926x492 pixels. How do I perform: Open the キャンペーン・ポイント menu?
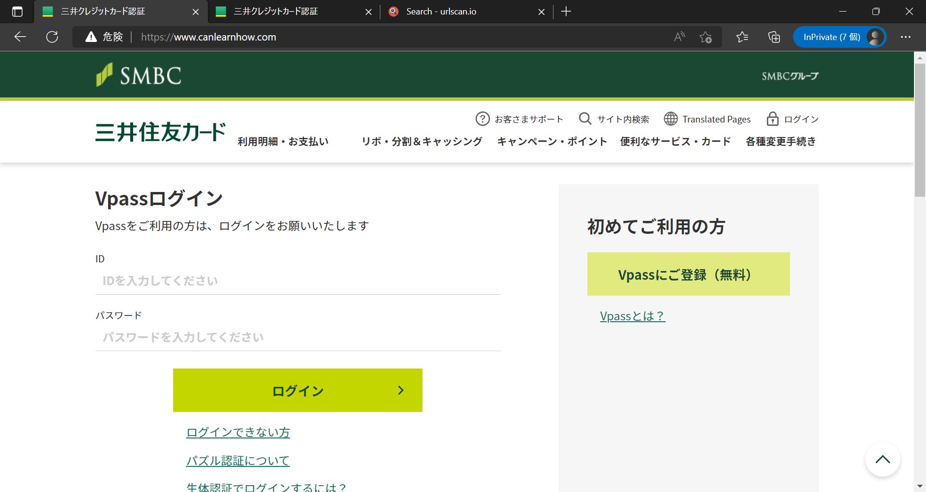point(552,141)
